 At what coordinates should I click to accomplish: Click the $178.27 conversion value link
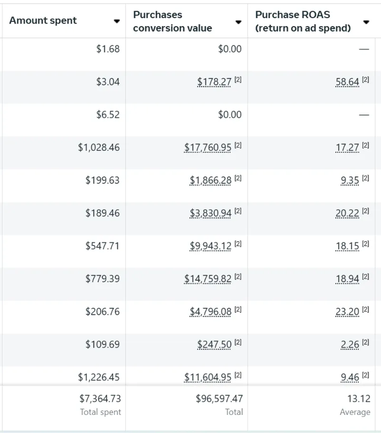pos(214,82)
